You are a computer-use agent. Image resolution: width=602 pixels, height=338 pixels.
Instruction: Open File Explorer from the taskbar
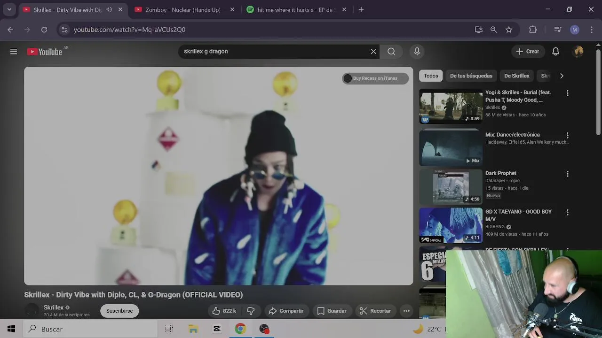(193, 329)
